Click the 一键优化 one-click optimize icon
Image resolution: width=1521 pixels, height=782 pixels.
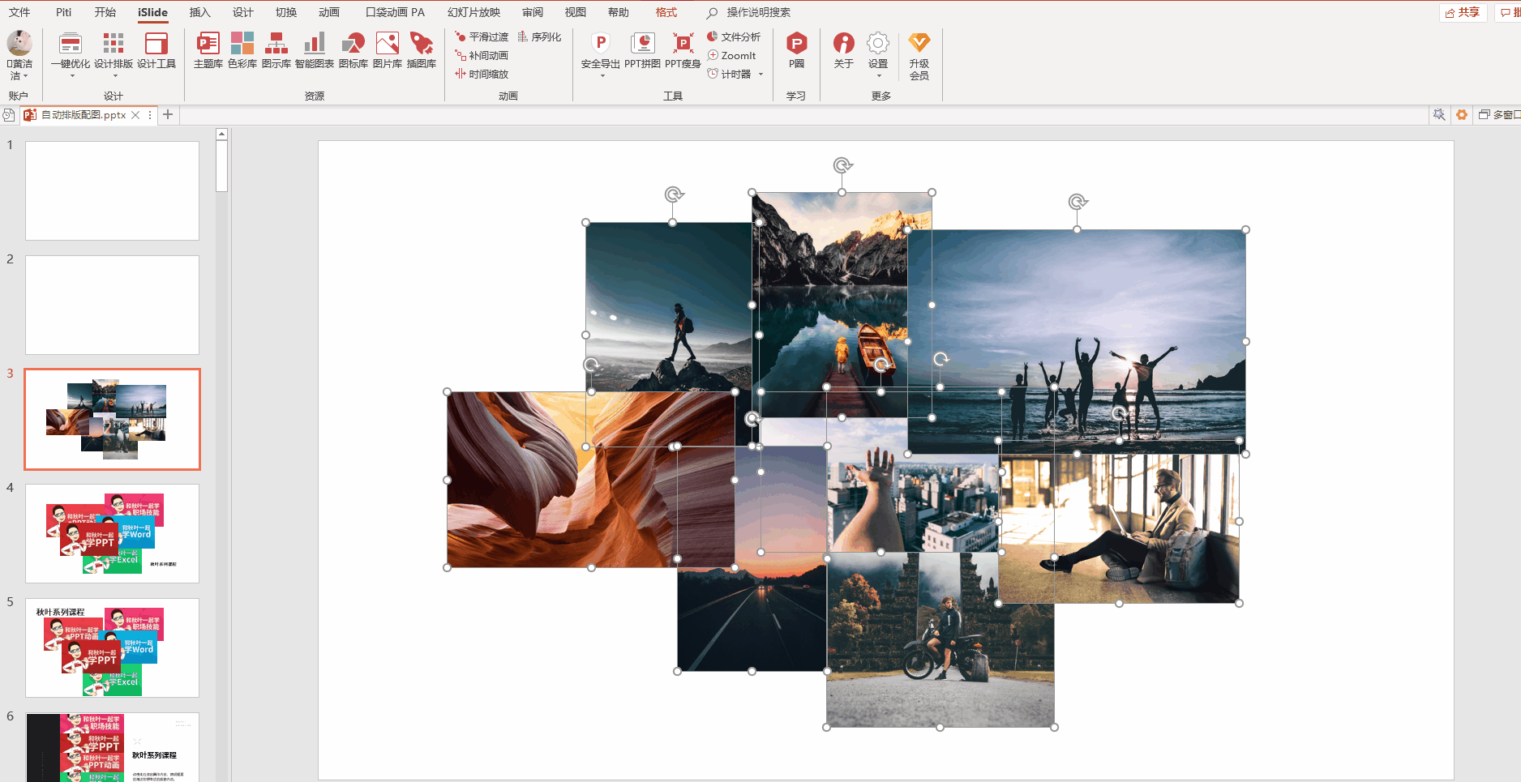[71, 44]
